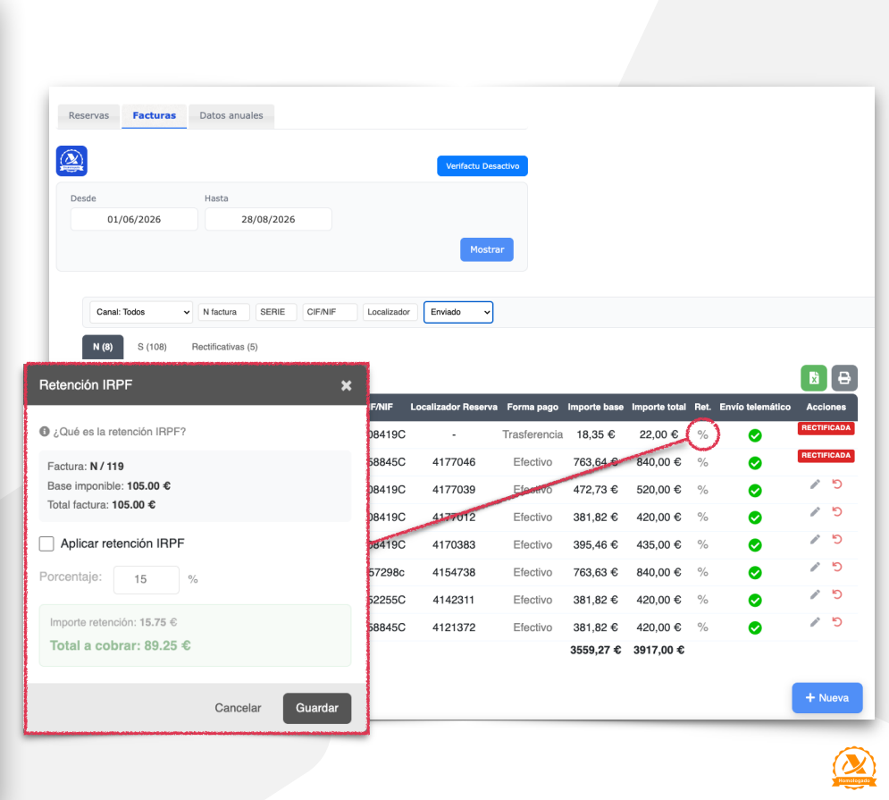
Task: Click the Desde date field
Action: [x=134, y=220]
